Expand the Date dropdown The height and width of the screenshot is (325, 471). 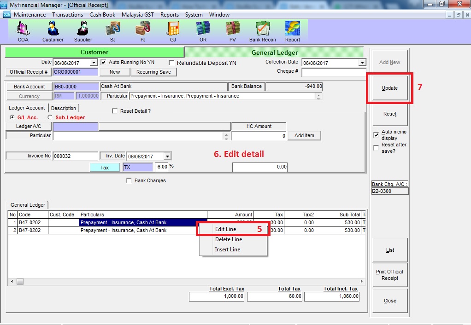pyautogui.click(x=94, y=63)
